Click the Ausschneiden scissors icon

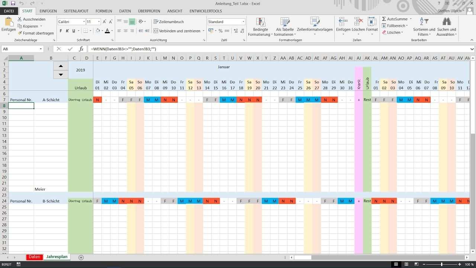tap(20, 19)
